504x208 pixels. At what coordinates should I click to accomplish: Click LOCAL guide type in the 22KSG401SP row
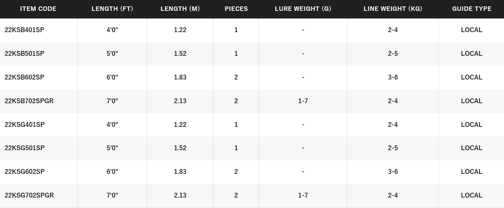tap(471, 125)
